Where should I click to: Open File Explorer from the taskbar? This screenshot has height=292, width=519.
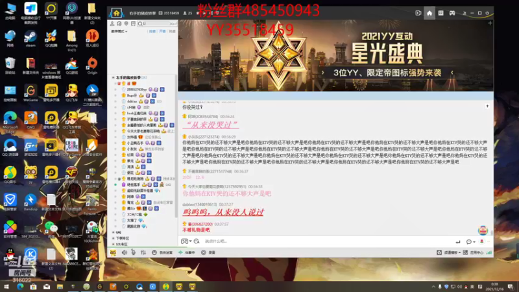[x=60, y=287]
